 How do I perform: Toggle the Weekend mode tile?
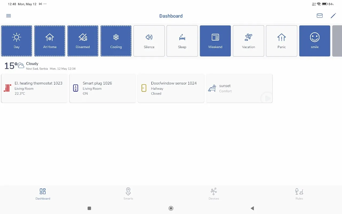pyautogui.click(x=215, y=41)
